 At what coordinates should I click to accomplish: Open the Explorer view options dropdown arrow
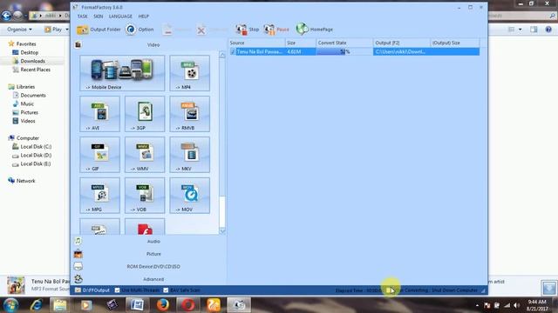pos(520,30)
